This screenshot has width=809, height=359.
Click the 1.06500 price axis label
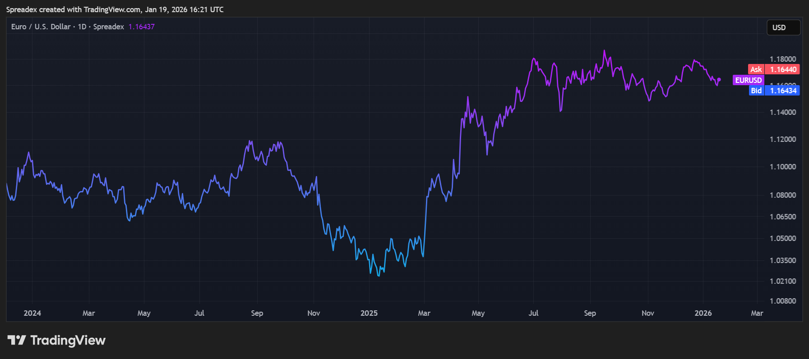coord(783,217)
